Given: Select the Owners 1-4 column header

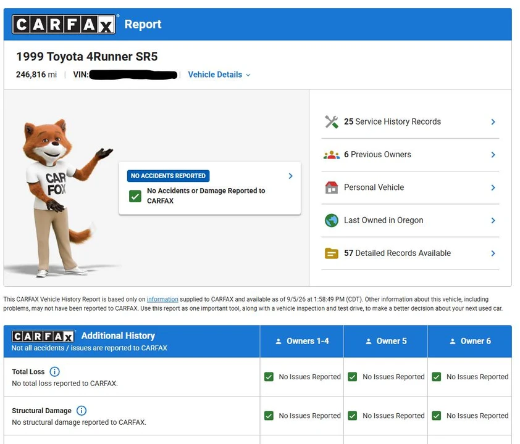Looking at the screenshot, I should tap(302, 341).
